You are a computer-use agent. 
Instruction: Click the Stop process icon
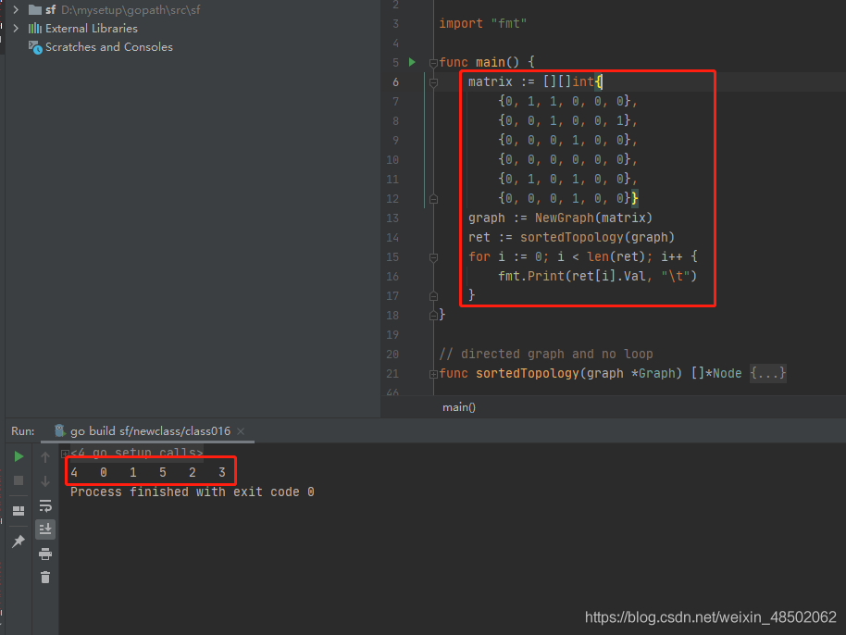click(x=19, y=480)
